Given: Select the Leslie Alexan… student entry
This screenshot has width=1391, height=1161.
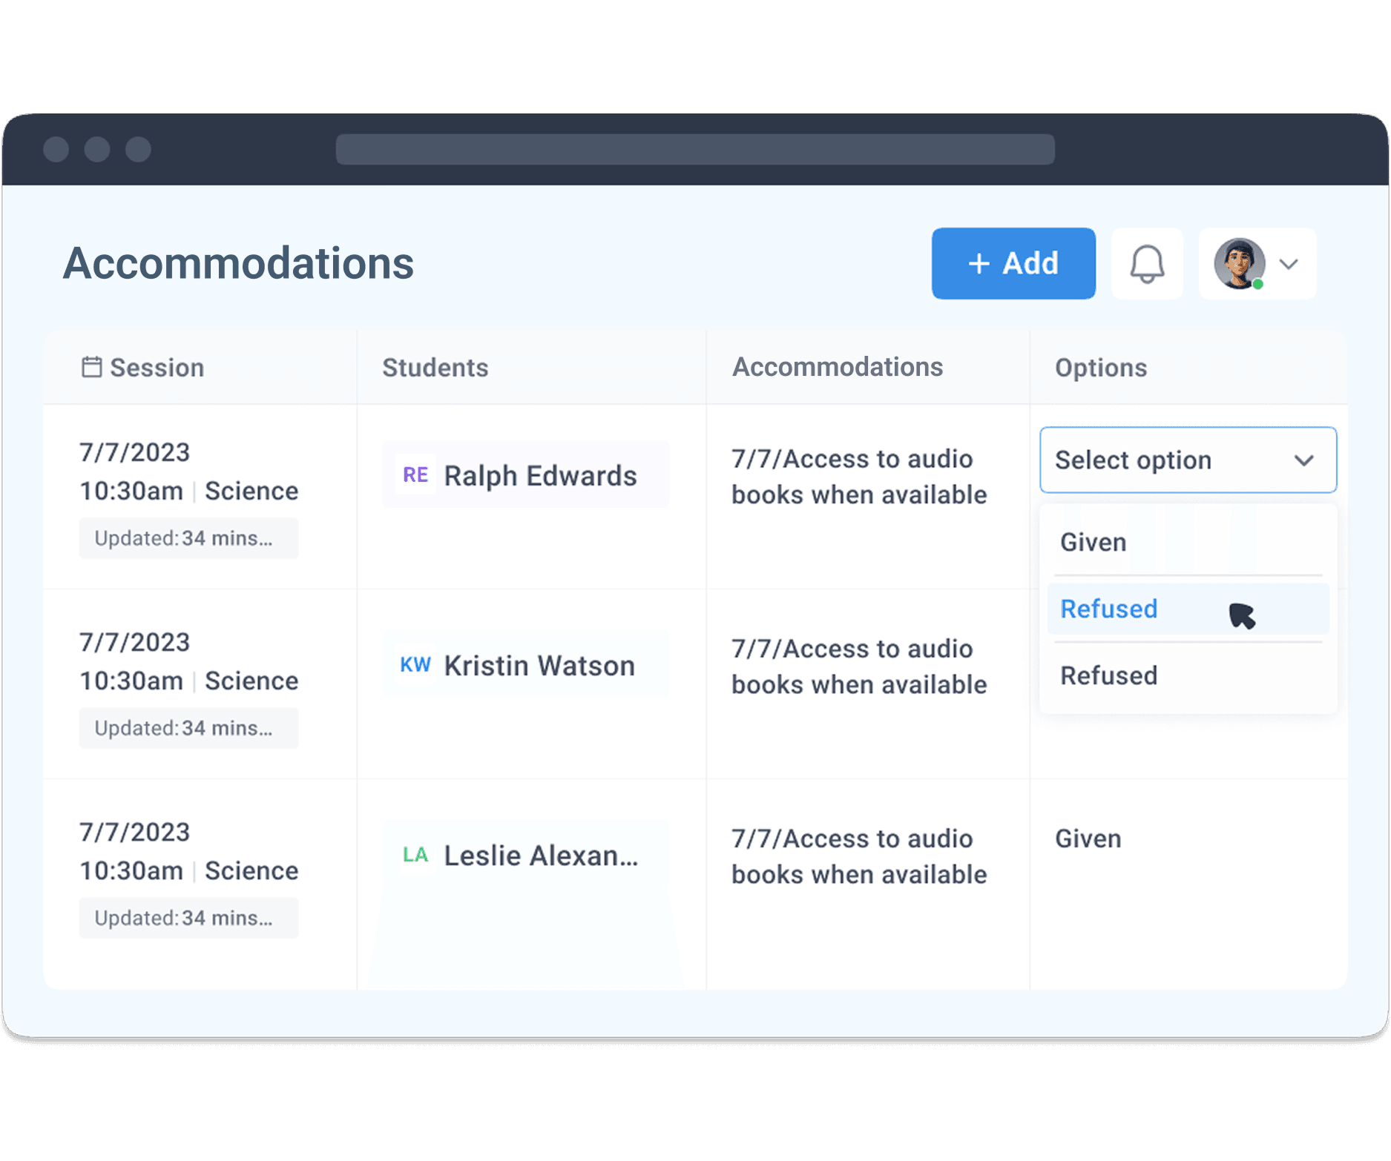Looking at the screenshot, I should [x=540, y=856].
